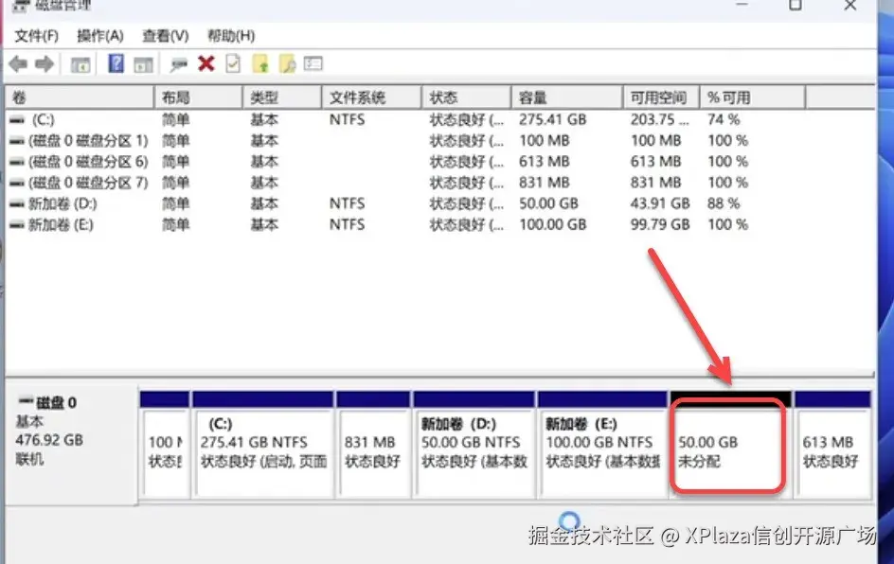Click the back navigation arrow on the toolbar
894x564 pixels.
(19, 64)
